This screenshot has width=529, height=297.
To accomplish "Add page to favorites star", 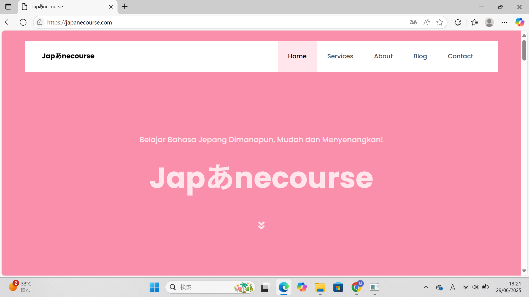I will tap(440, 22).
